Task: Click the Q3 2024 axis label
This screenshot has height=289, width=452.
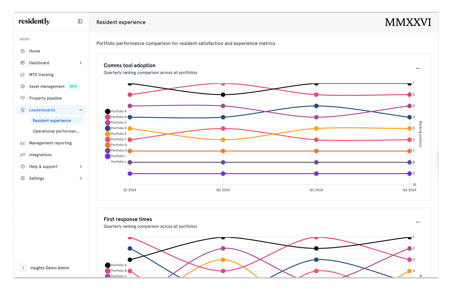Action: point(316,190)
